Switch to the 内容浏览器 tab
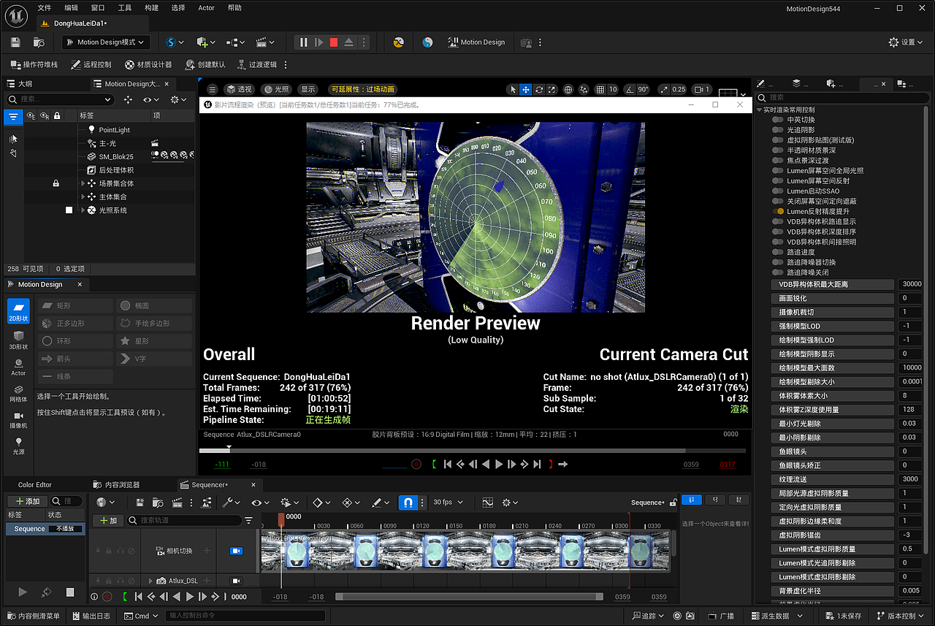 [117, 484]
